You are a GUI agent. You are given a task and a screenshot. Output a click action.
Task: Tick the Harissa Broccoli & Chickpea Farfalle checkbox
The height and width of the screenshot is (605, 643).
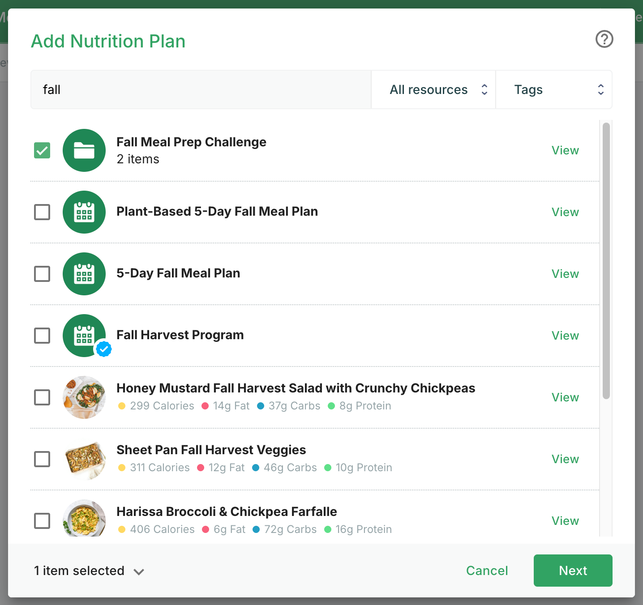(x=42, y=521)
